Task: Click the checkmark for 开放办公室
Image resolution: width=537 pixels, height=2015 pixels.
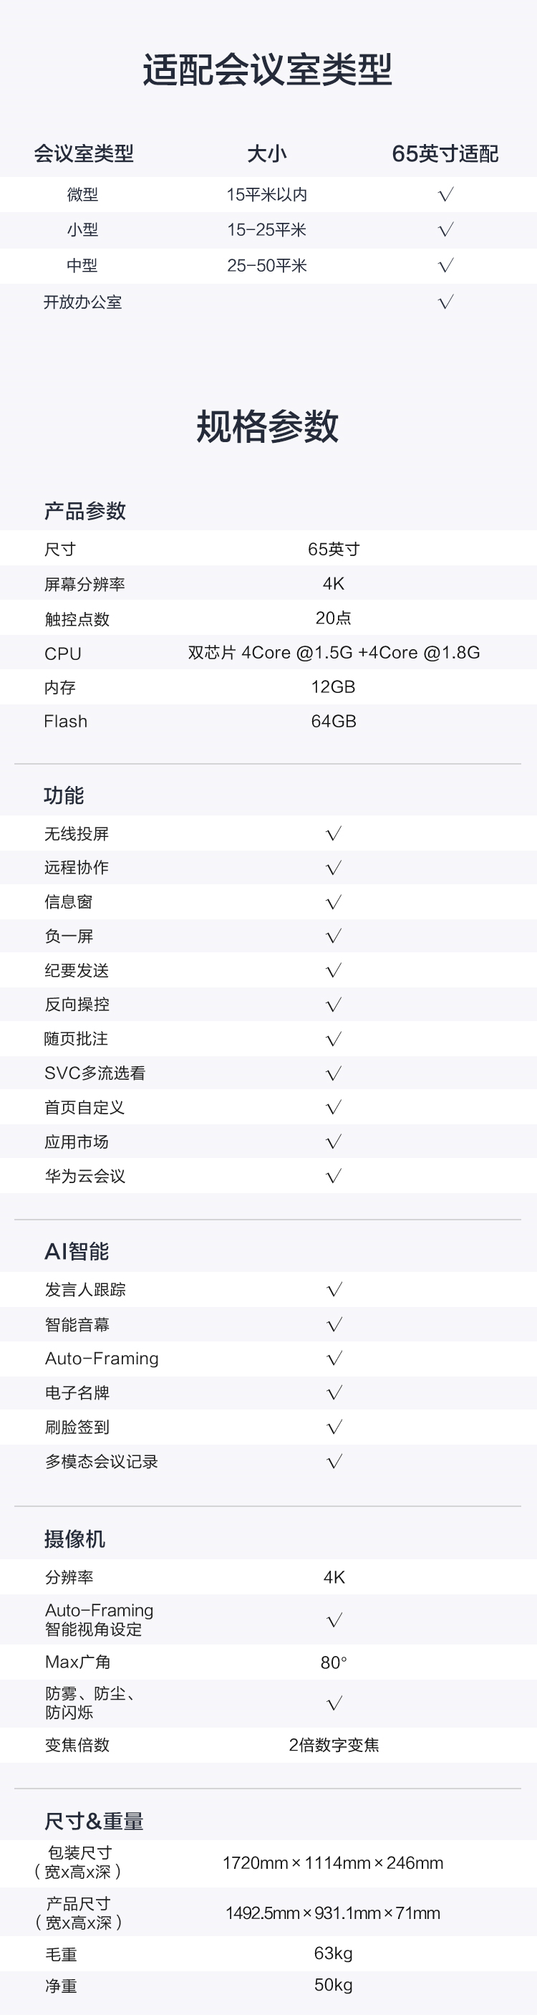Action: pyautogui.click(x=445, y=302)
